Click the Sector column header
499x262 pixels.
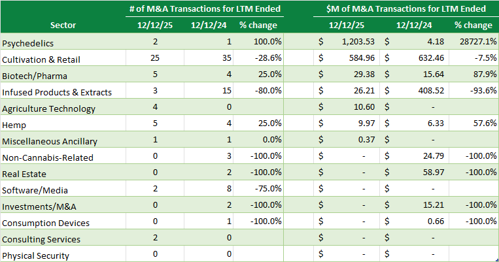(63, 25)
